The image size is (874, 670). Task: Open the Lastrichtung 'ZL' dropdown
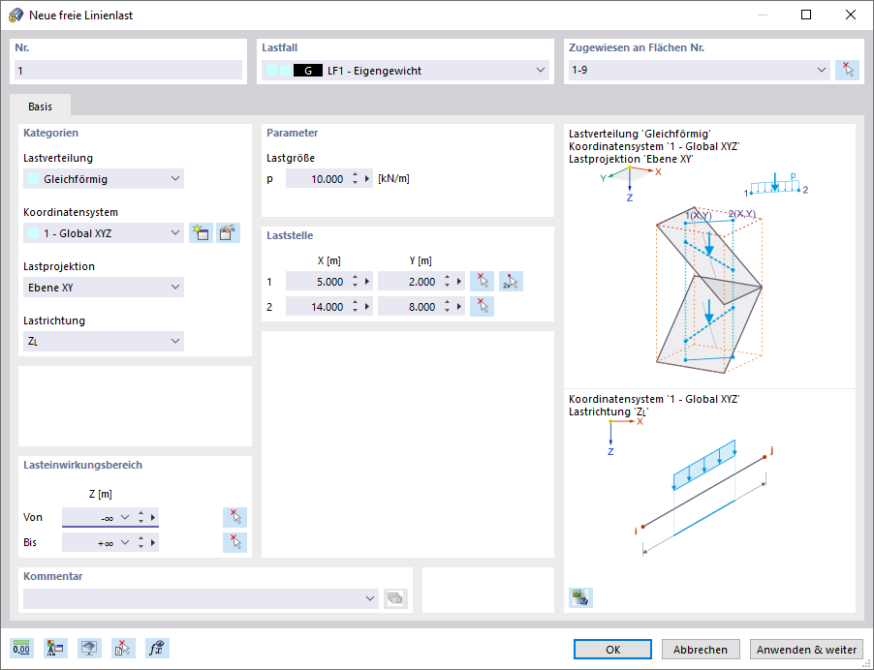click(175, 342)
